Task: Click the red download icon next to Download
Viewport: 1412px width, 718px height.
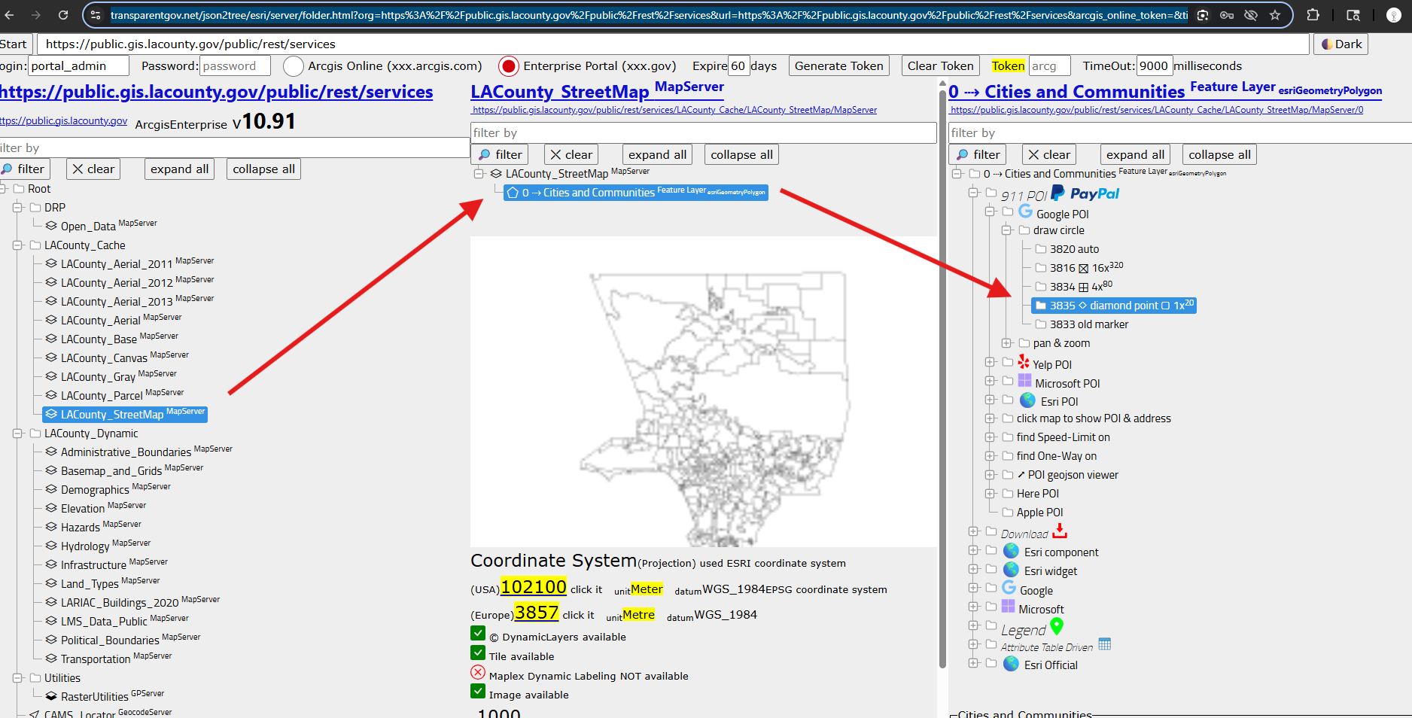Action: (x=1060, y=531)
